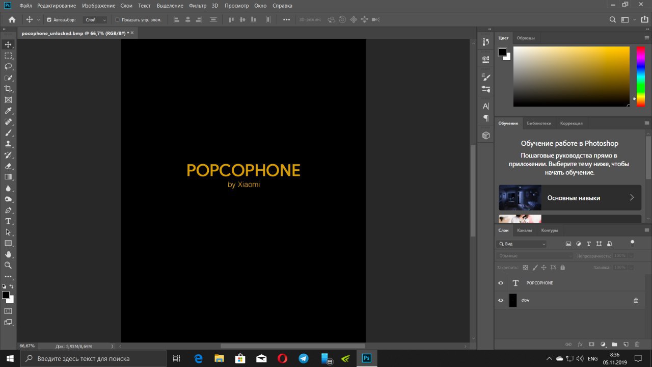
Task: Click the Home icon in options bar
Action: [12, 20]
